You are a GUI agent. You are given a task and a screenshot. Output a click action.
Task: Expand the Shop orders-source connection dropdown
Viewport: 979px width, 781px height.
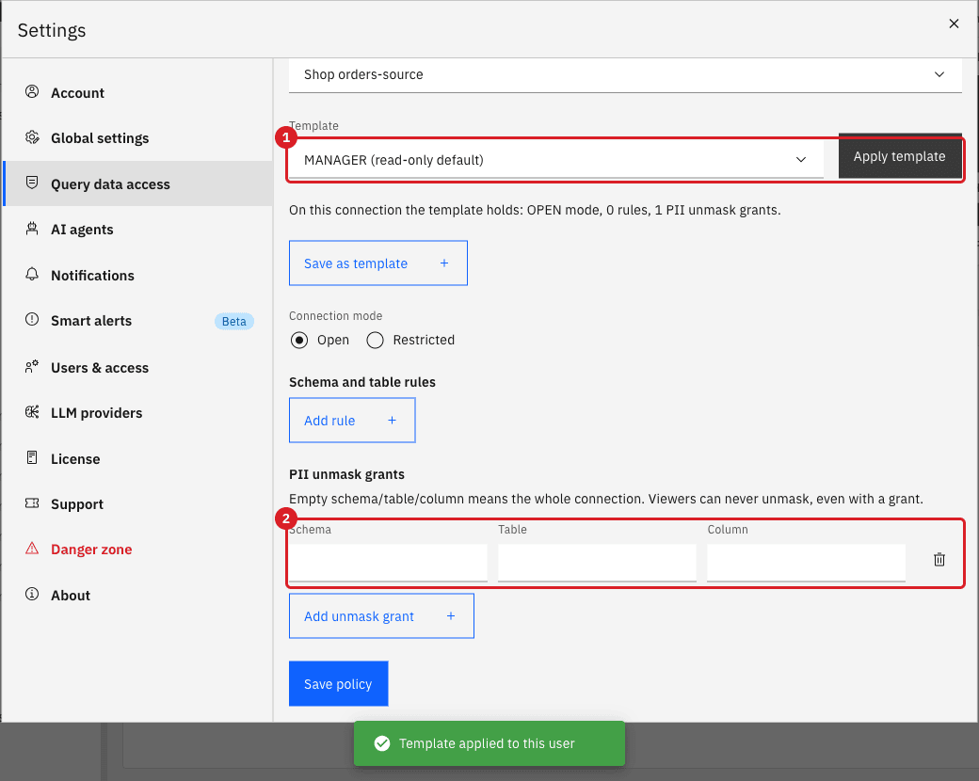click(625, 75)
